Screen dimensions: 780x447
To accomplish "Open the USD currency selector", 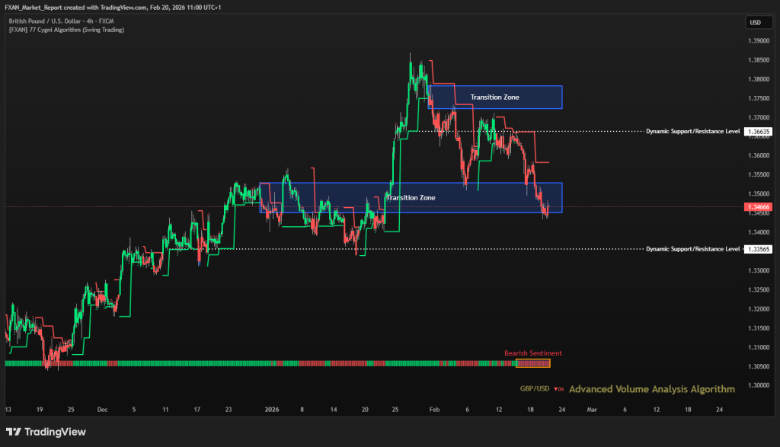I will click(x=756, y=22).
